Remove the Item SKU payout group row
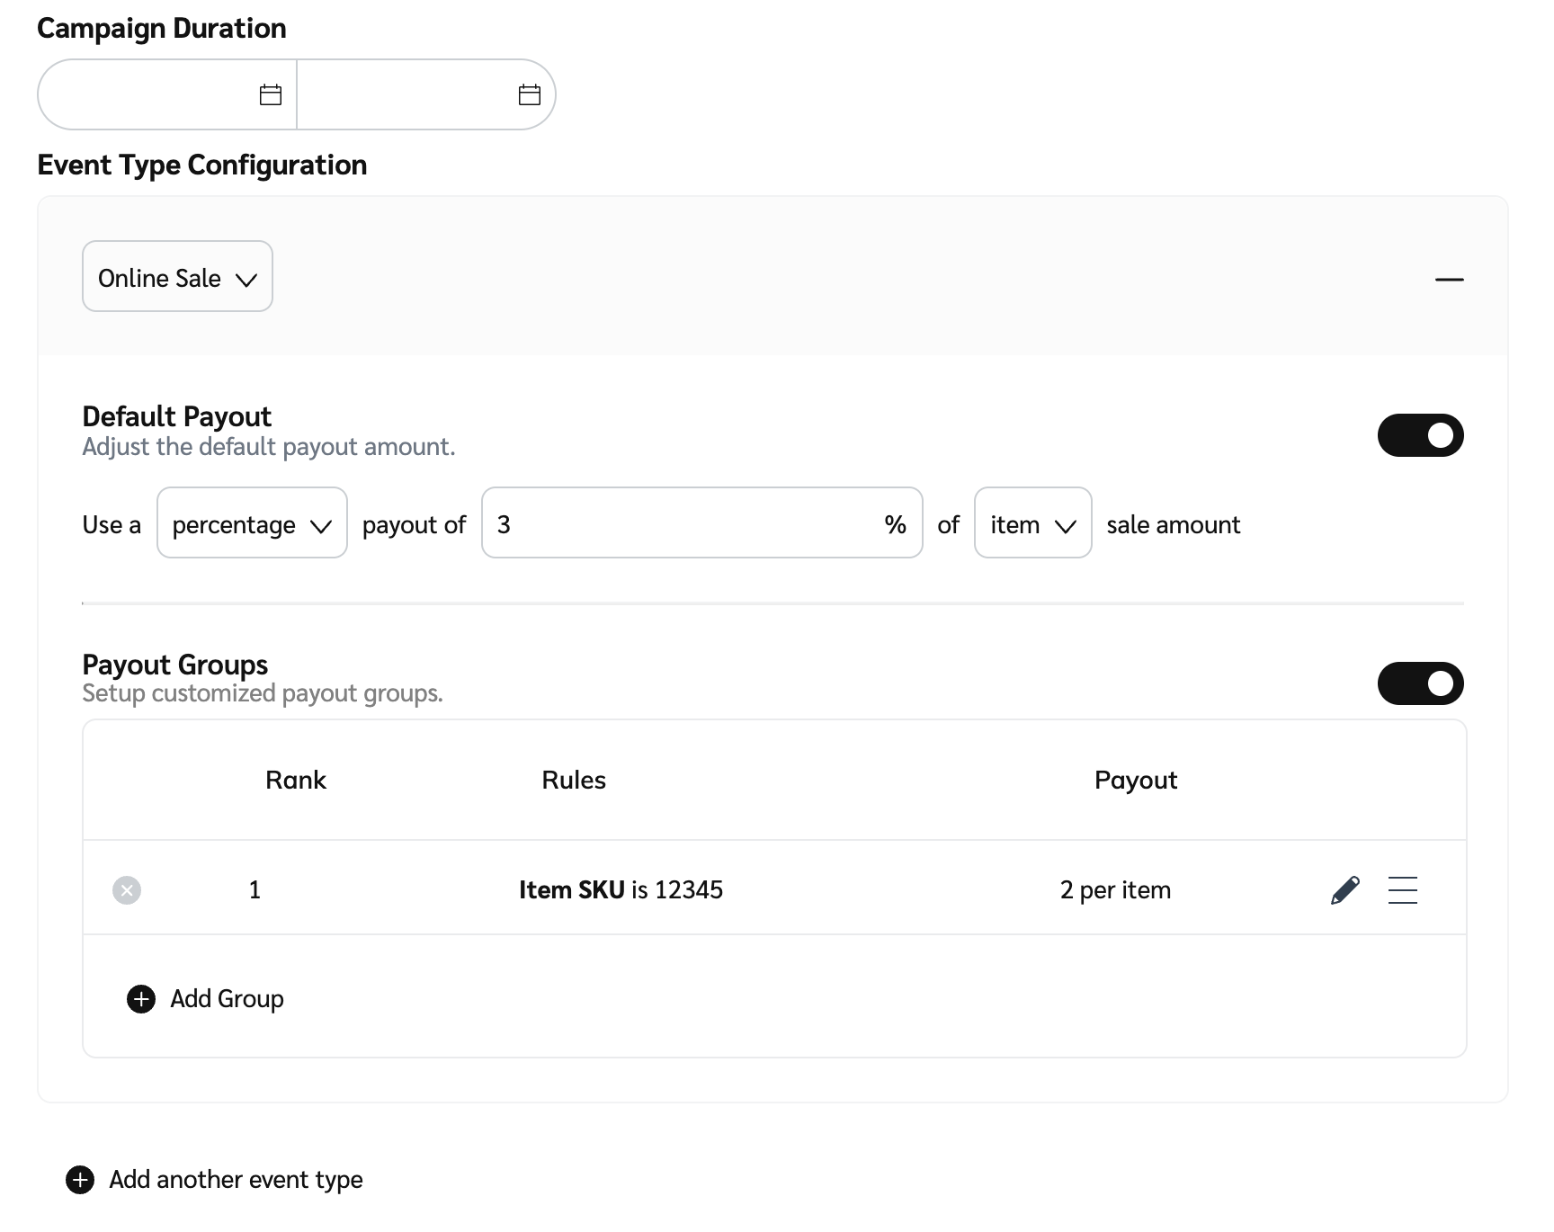The image size is (1554, 1232). [127, 890]
